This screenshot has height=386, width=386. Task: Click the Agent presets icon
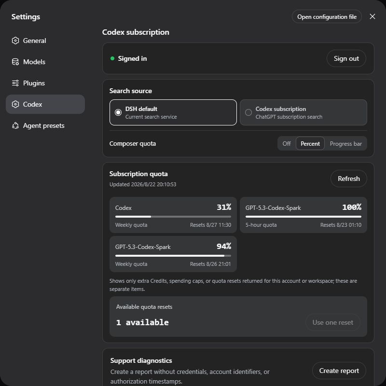pos(15,125)
